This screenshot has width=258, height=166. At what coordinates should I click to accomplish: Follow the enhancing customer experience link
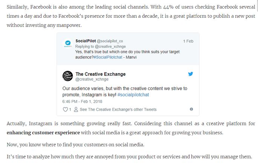[x=43, y=133]
